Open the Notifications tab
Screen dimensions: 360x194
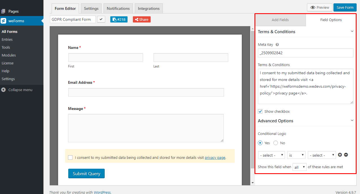(x=118, y=8)
